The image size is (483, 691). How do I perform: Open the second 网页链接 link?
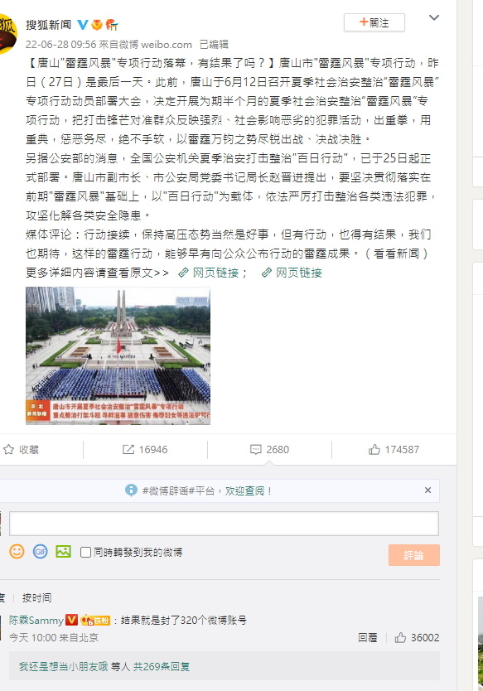coord(292,273)
